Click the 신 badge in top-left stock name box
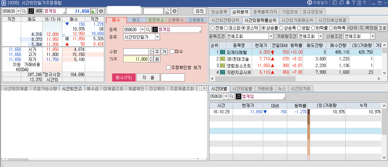 pyautogui.click(x=31, y=11)
